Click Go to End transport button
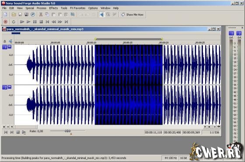Image resolution: width=245 pixels, height=162 pixels. (x=66, y=22)
